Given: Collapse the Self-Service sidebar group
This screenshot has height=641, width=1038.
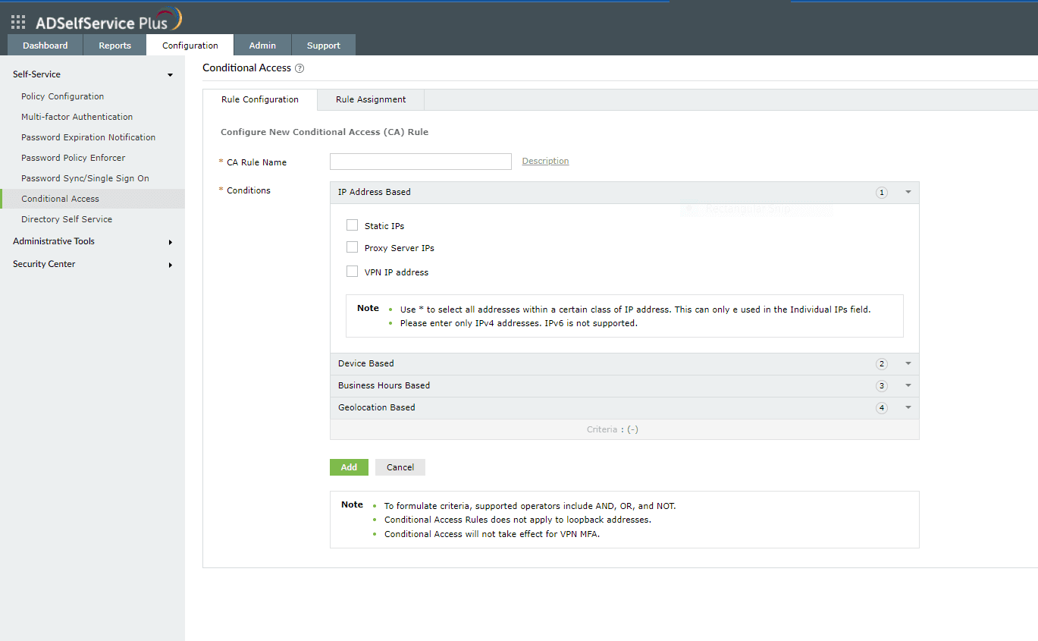Looking at the screenshot, I should point(170,75).
